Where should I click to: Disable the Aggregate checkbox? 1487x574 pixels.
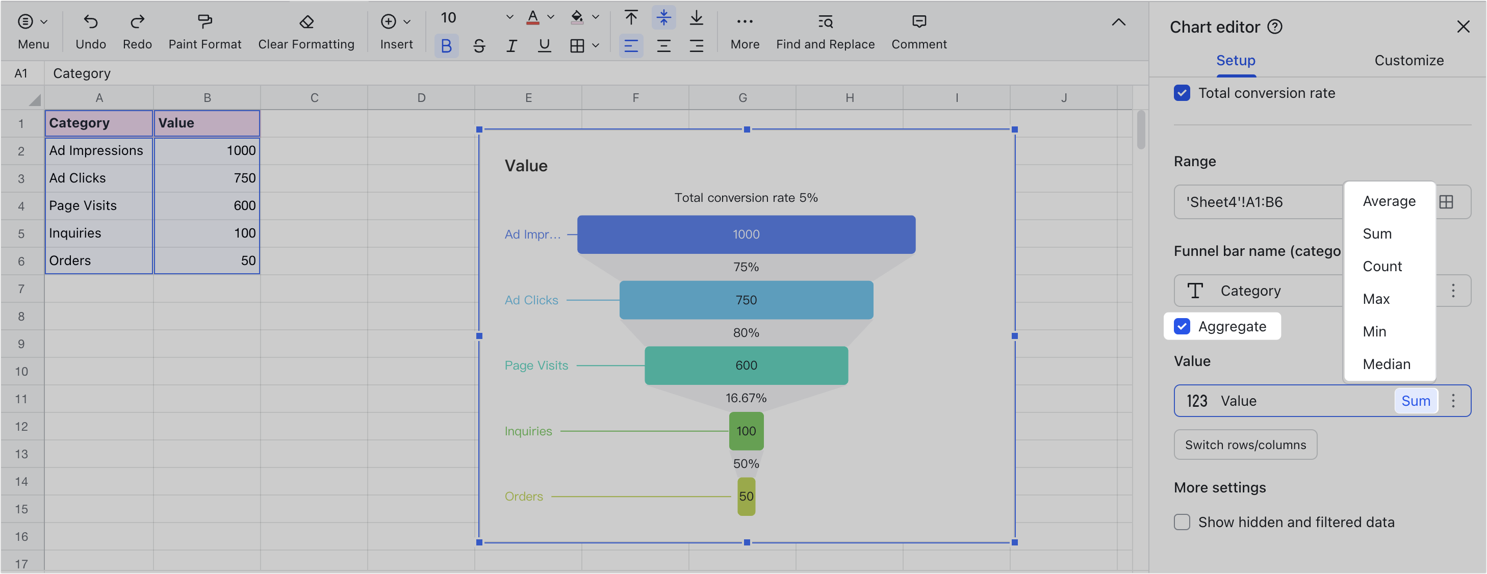1182,326
